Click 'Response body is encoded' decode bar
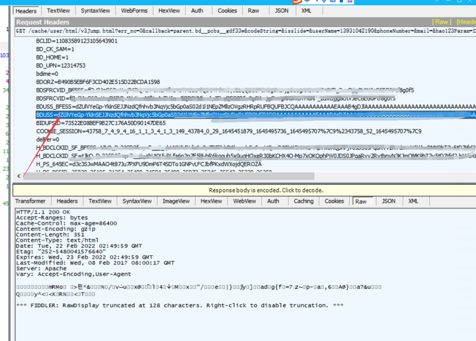476x341 pixels. coord(244,190)
